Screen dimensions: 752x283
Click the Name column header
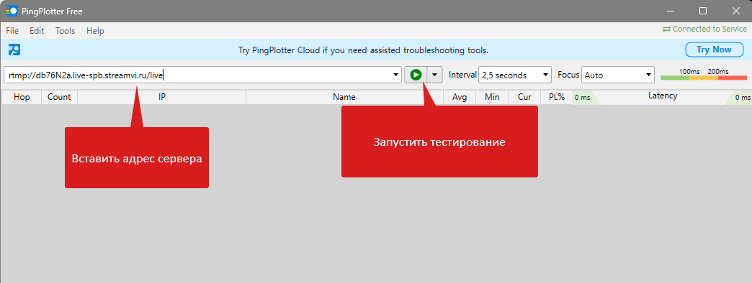click(x=344, y=97)
